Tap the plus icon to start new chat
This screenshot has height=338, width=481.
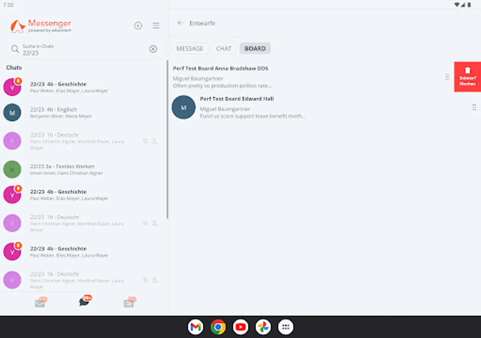[138, 26]
